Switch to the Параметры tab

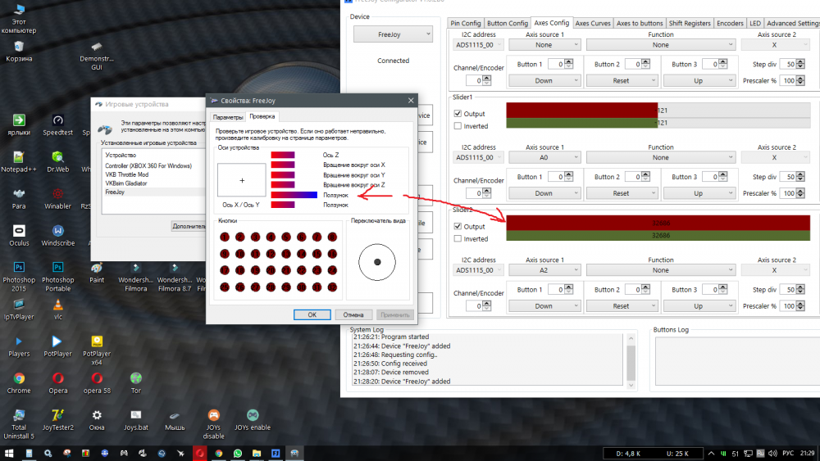point(228,117)
